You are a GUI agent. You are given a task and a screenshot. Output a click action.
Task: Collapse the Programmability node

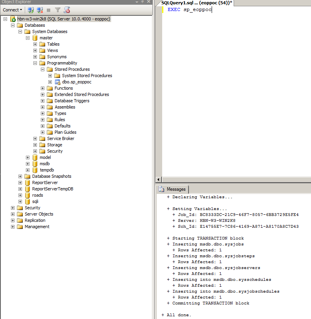pos(35,63)
